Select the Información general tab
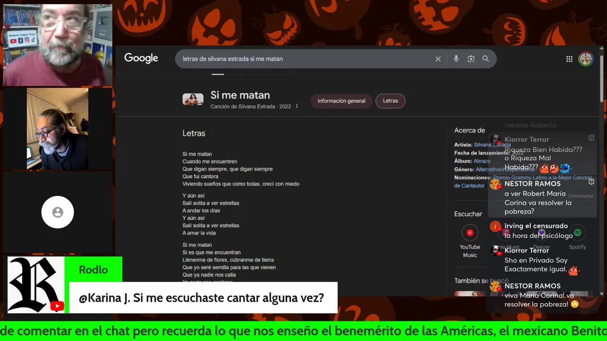607x341 pixels. (x=341, y=101)
